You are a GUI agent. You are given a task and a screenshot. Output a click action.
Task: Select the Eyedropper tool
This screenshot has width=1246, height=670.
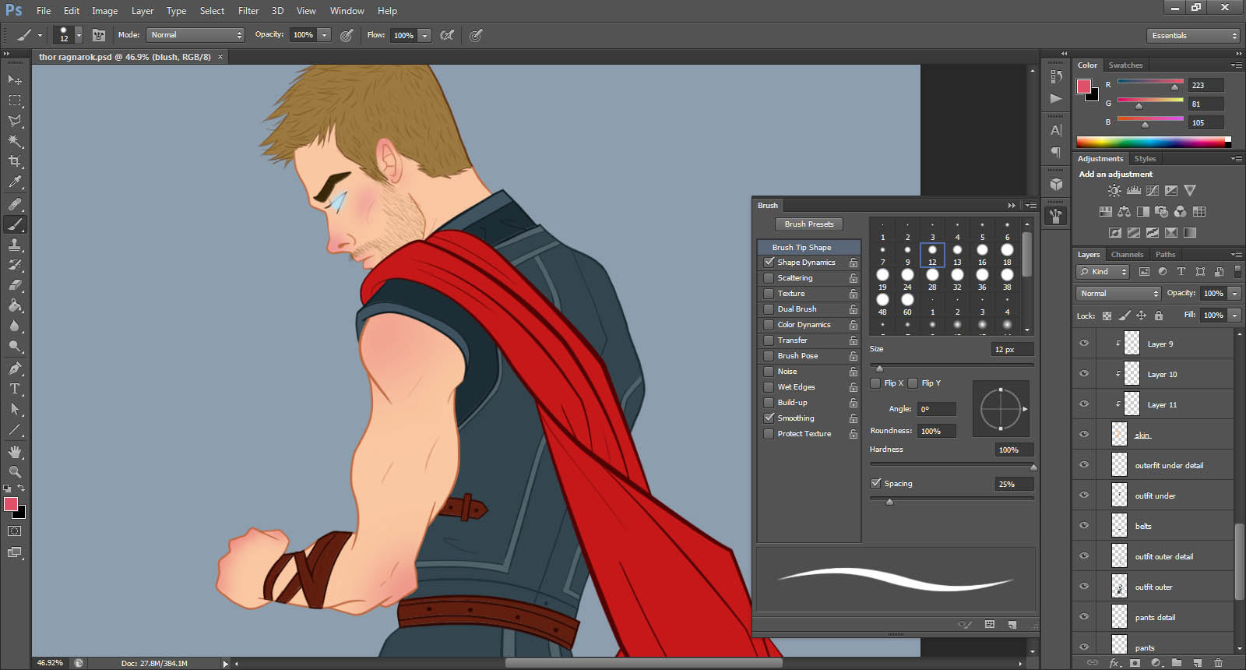pos(15,182)
